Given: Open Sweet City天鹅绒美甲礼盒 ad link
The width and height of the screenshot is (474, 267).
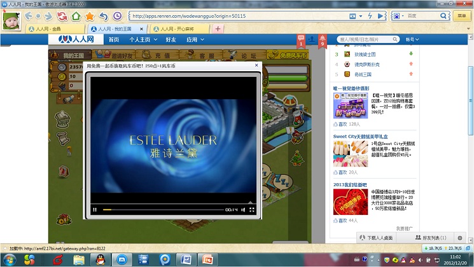Looking at the screenshot, I should point(360,137).
